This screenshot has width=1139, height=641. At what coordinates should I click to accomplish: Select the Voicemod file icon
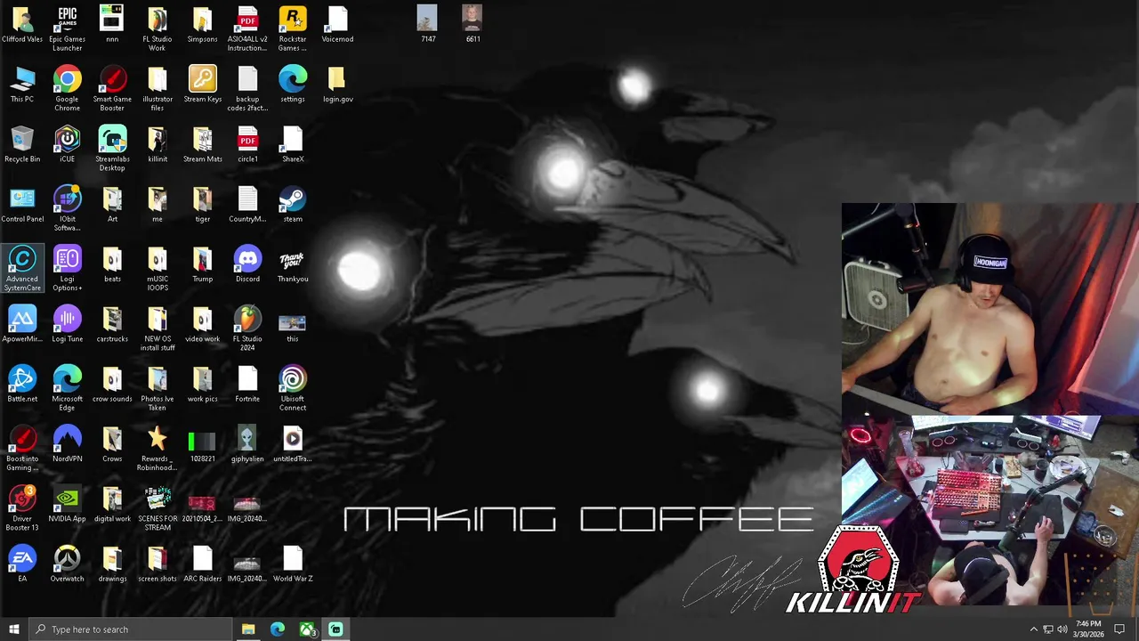(337, 23)
